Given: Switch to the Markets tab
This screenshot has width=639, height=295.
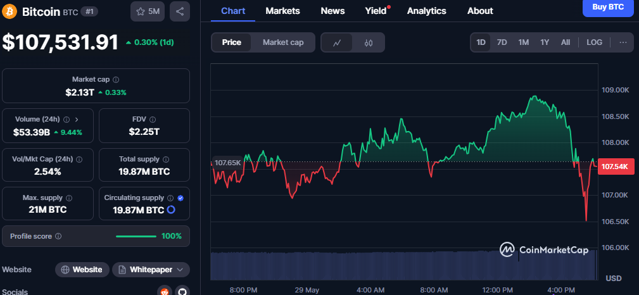Looking at the screenshot, I should click(283, 11).
